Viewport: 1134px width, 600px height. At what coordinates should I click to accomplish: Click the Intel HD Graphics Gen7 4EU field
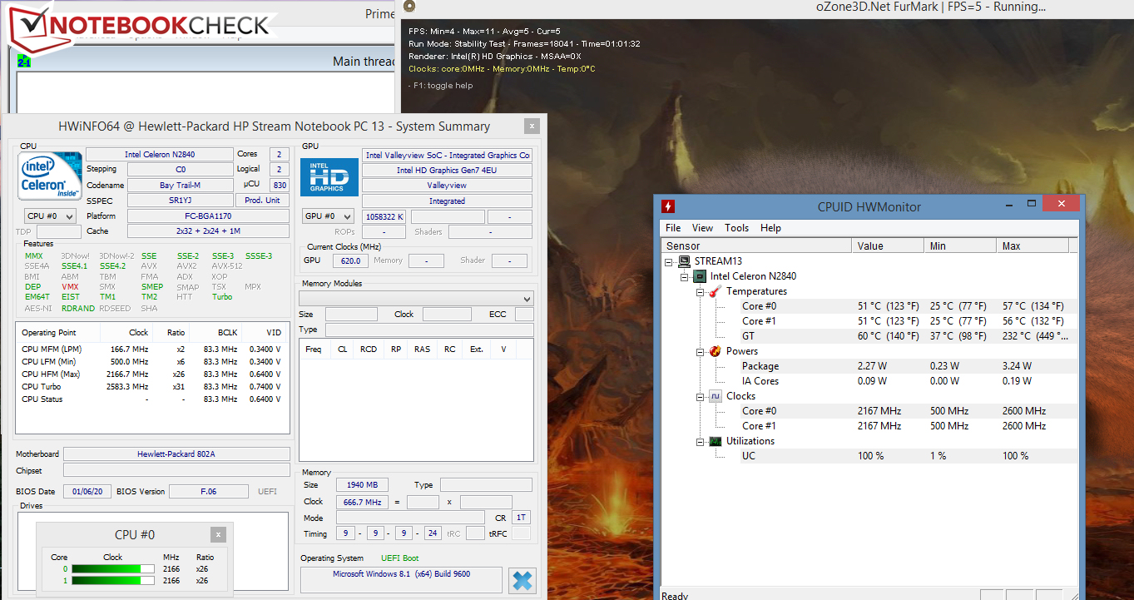pyautogui.click(x=447, y=171)
